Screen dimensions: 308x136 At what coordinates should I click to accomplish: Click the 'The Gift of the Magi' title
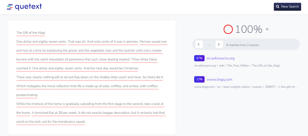[31, 33]
